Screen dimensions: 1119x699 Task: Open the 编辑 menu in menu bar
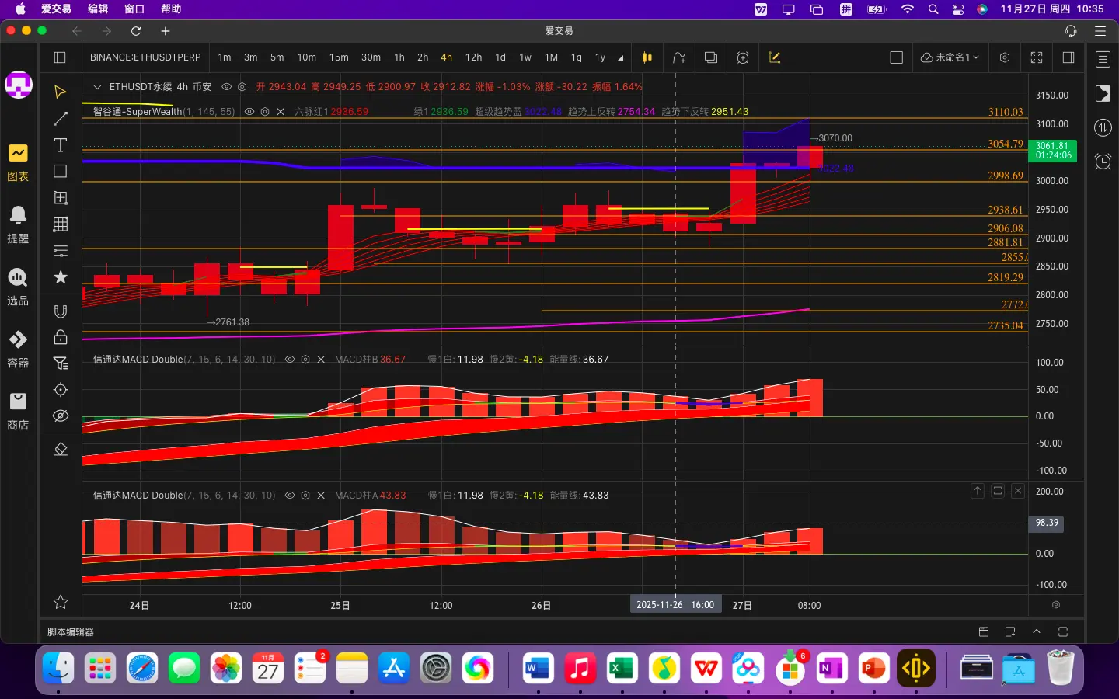point(98,9)
